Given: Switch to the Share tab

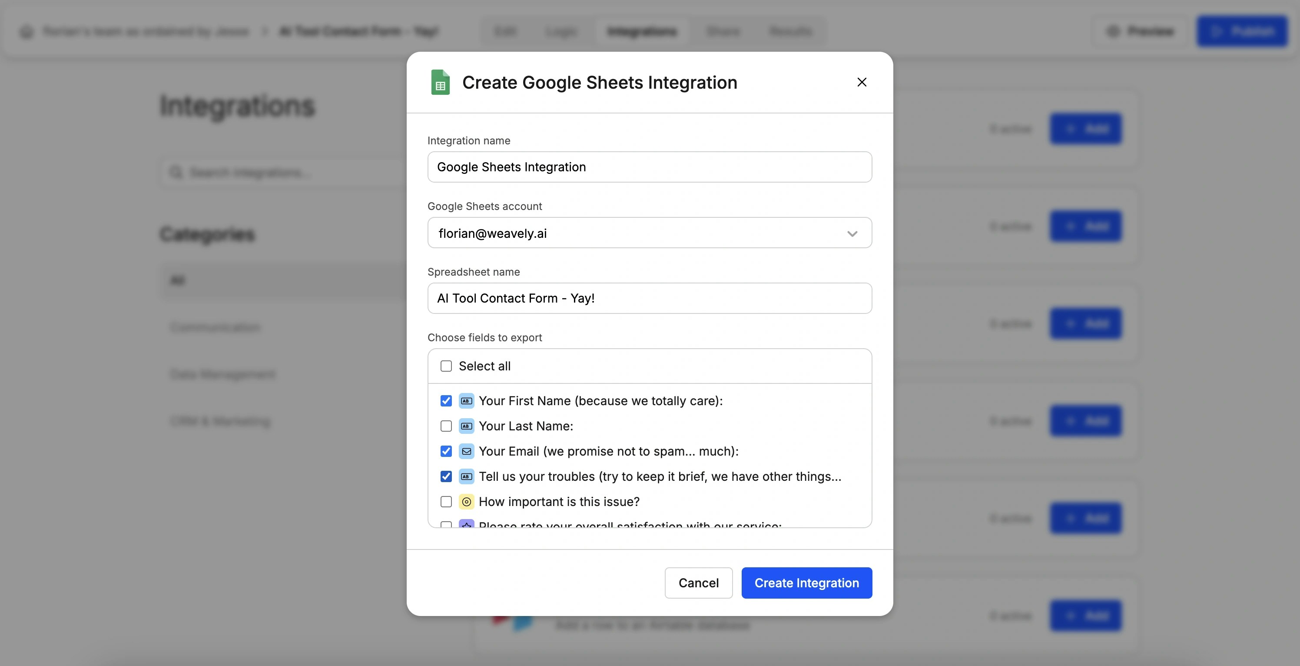Looking at the screenshot, I should [x=723, y=31].
